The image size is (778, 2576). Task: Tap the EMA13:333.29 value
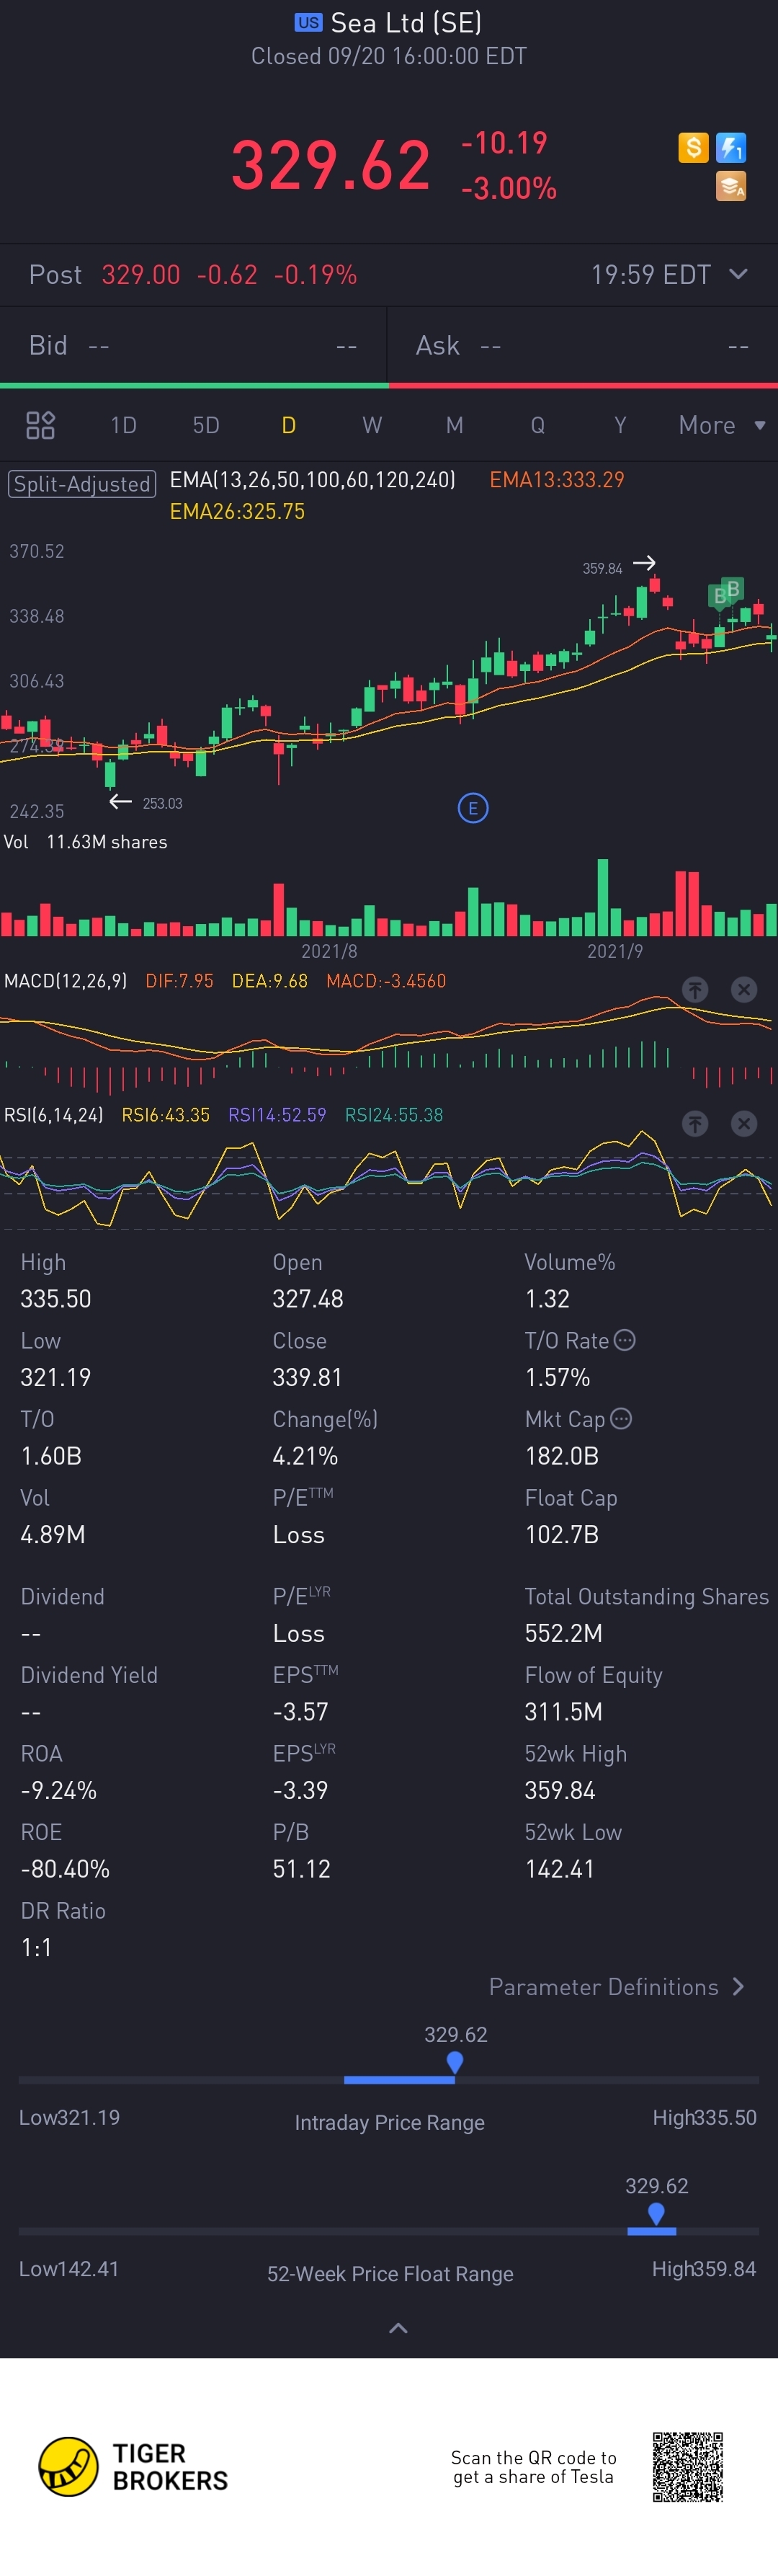[557, 480]
